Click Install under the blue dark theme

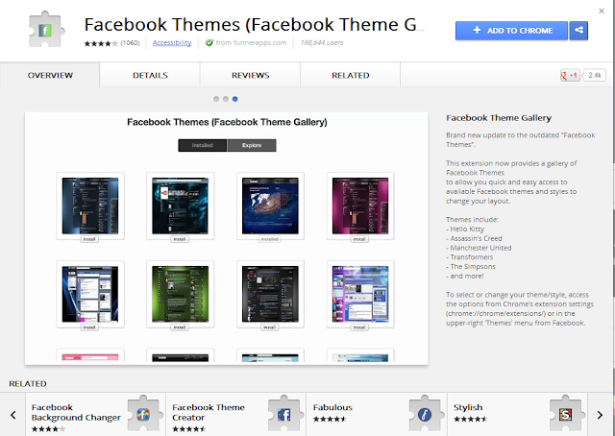[x=89, y=239]
